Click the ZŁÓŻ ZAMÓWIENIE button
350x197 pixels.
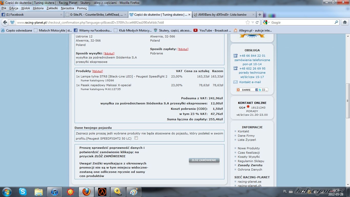(204, 160)
